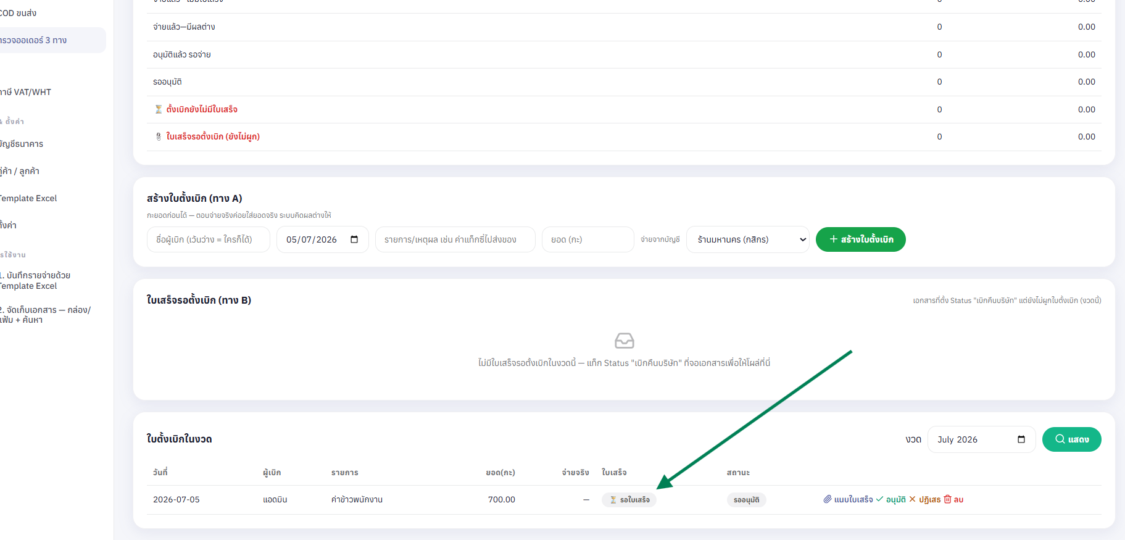Click the รออนุมัติ status badge
The width and height of the screenshot is (1125, 540).
(746, 500)
